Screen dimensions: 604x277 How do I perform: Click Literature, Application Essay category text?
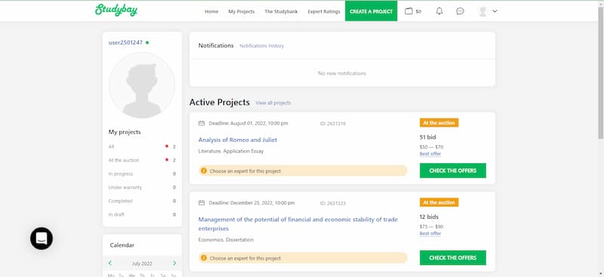[x=231, y=151]
